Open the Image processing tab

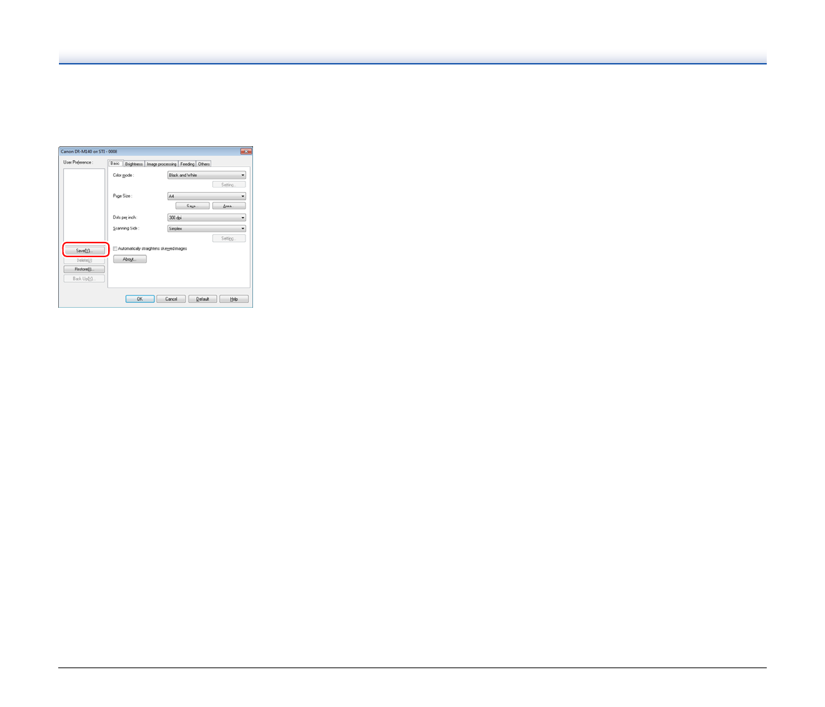pos(162,164)
